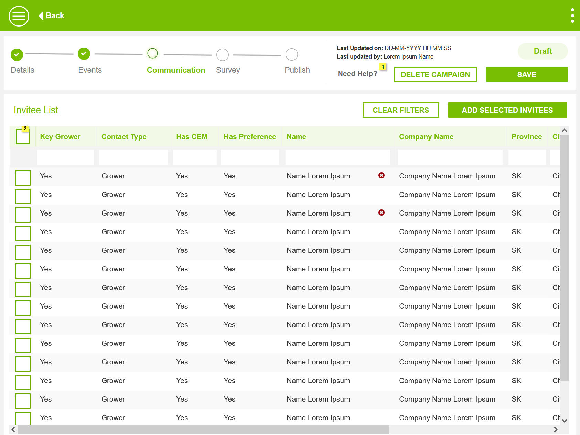Click the Events completed step checkmark
Screen dimensions: 580x435
point(84,54)
